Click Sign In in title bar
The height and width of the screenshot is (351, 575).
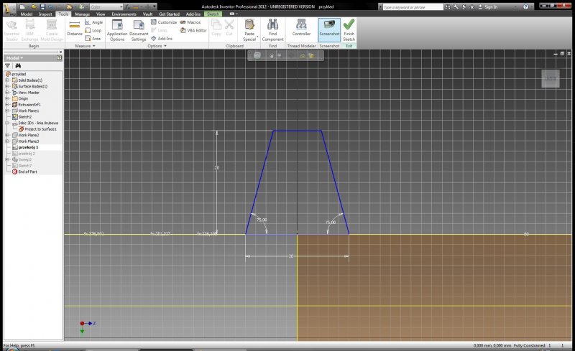point(490,6)
